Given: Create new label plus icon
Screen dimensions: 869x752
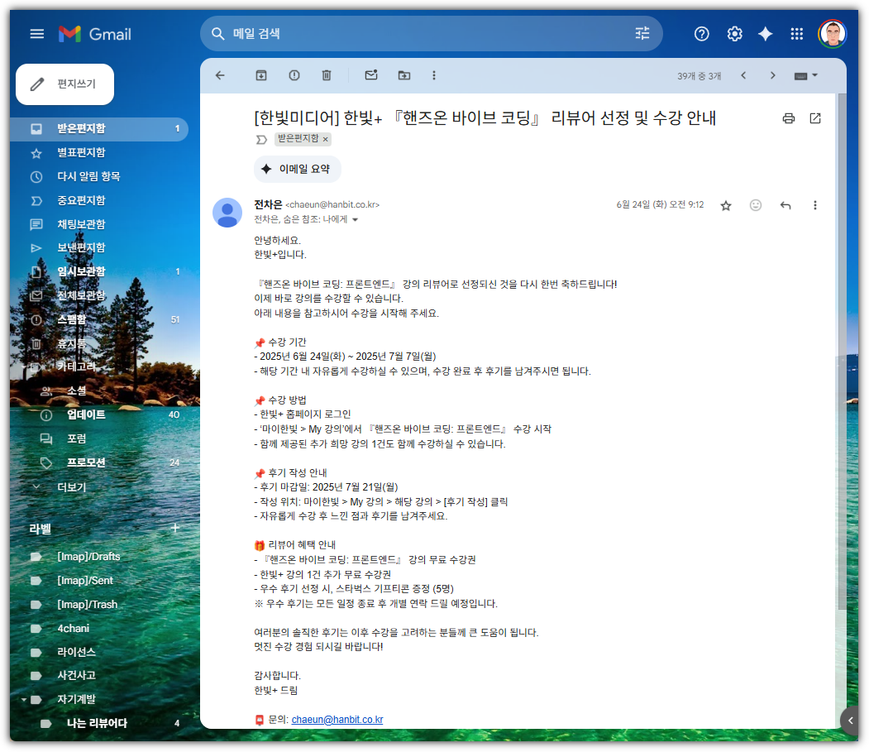Looking at the screenshot, I should pos(175,529).
